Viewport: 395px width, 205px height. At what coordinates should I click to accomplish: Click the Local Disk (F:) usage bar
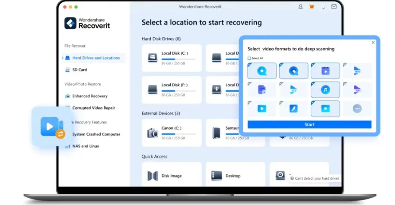tap(178, 91)
